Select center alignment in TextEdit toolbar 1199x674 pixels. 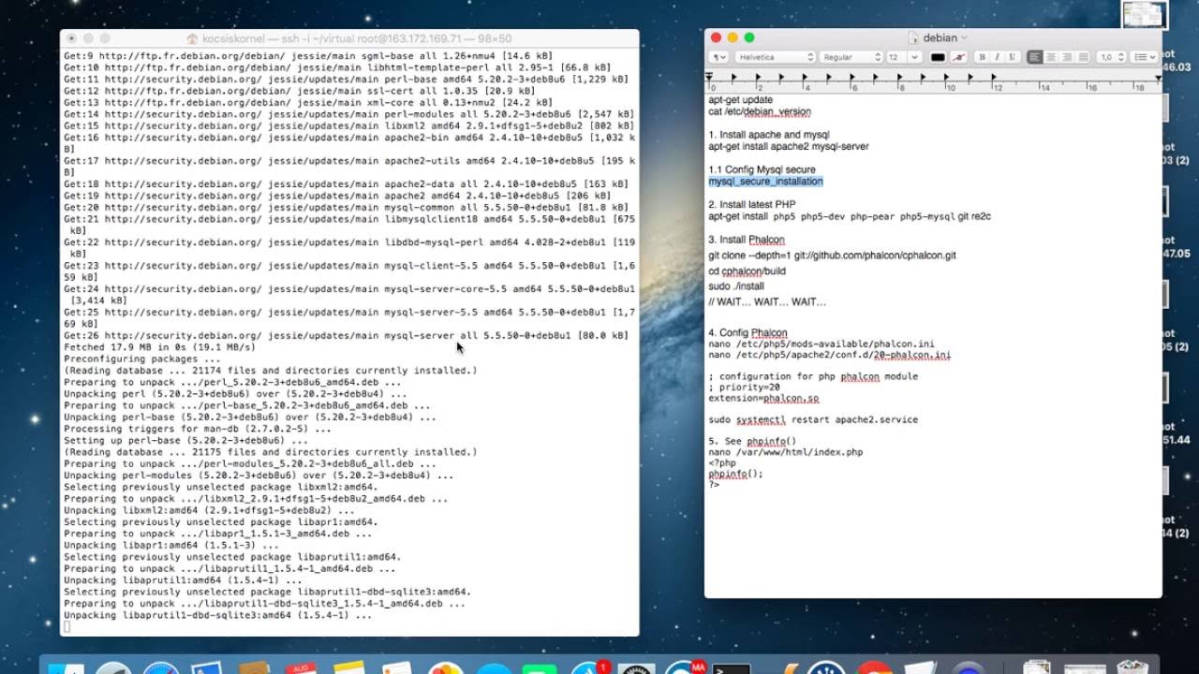(x=1051, y=57)
